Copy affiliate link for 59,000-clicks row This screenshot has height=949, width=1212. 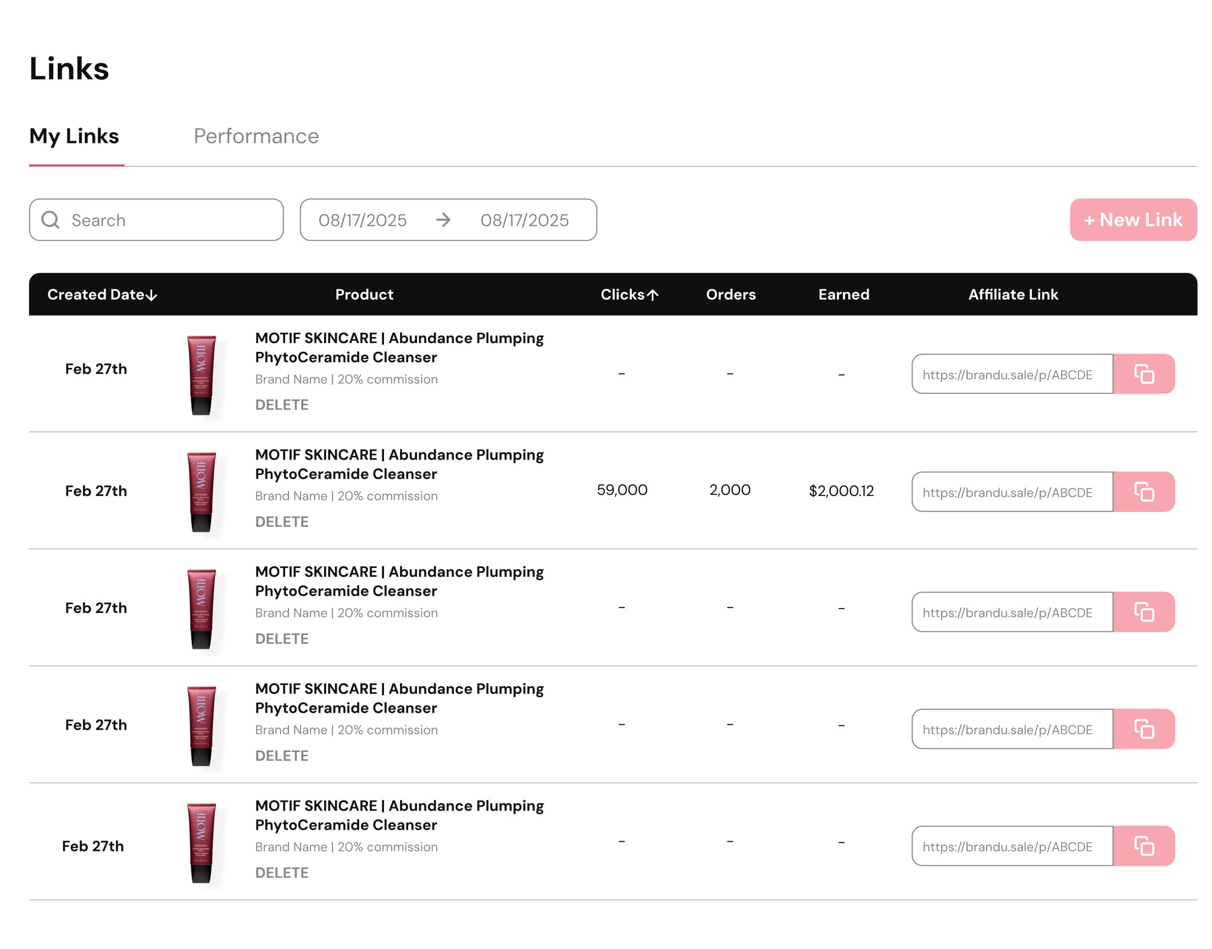point(1143,492)
